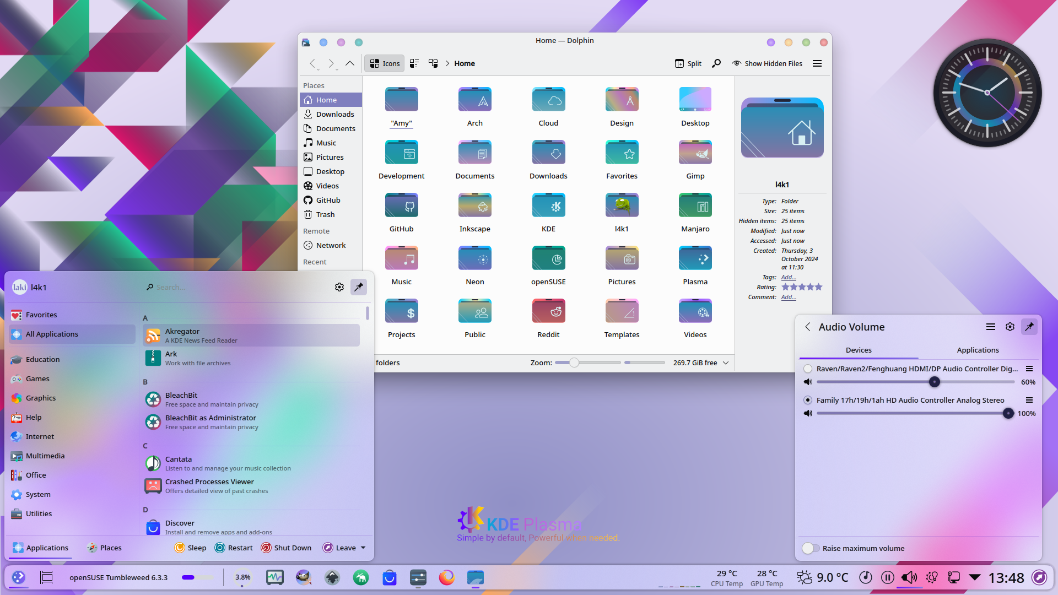Image resolution: width=1058 pixels, height=595 pixels.
Task: Open Audio Volume hamburger menu
Action: pyautogui.click(x=990, y=327)
